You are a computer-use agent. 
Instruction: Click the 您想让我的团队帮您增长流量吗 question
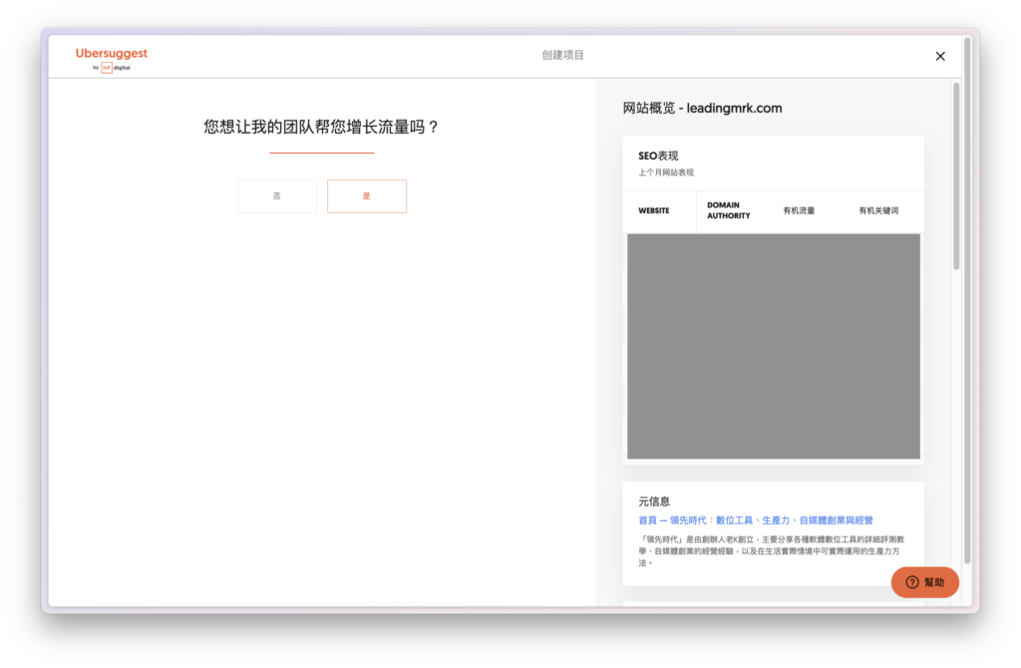pyautogui.click(x=322, y=127)
